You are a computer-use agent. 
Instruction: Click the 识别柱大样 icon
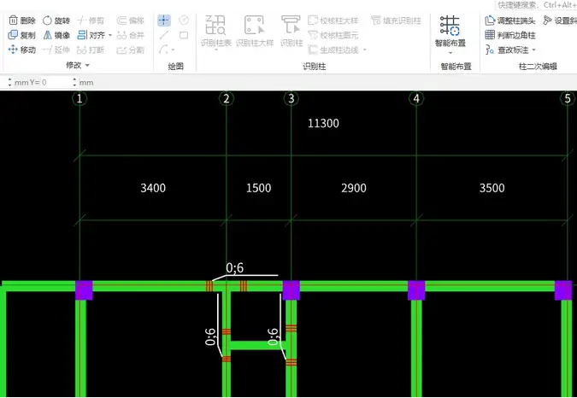tap(254, 26)
